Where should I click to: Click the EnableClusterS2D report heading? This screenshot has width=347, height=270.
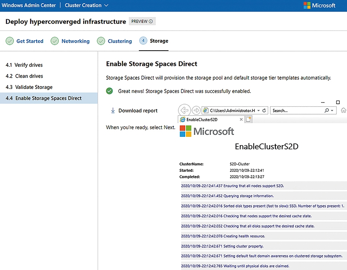pos(266,146)
